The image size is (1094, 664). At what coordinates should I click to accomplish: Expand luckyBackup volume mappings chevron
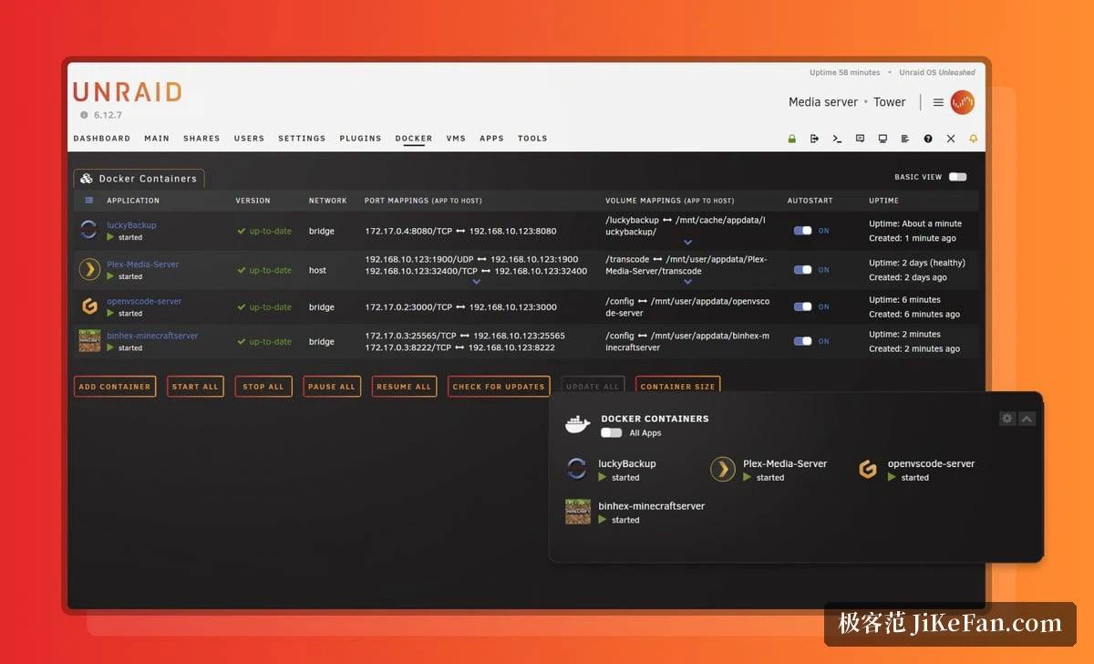[x=687, y=243]
